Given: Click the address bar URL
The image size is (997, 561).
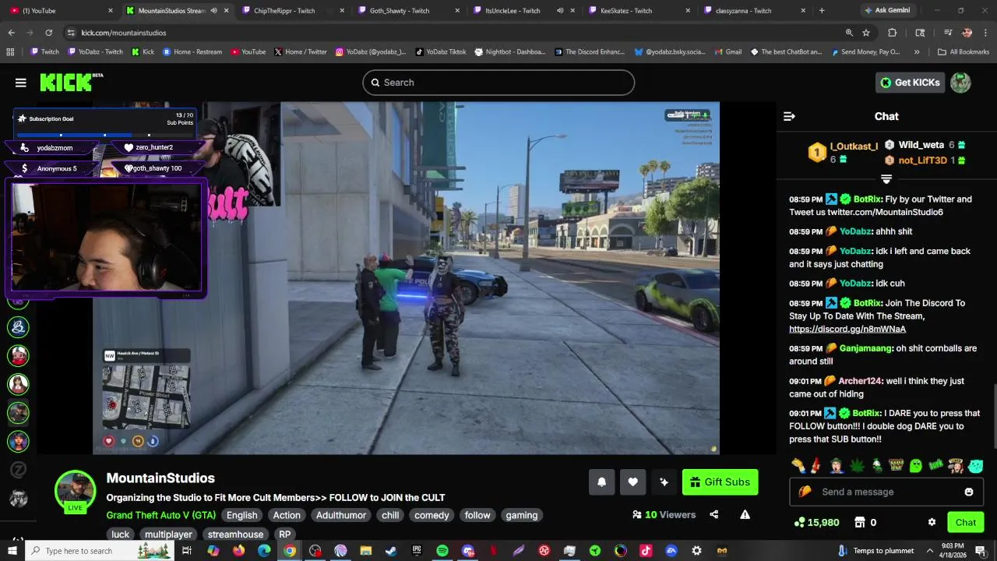Looking at the screenshot, I should (124, 33).
